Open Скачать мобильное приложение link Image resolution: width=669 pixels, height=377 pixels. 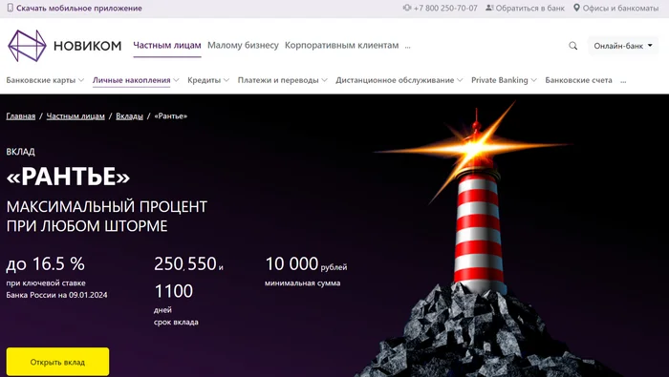tap(79, 8)
